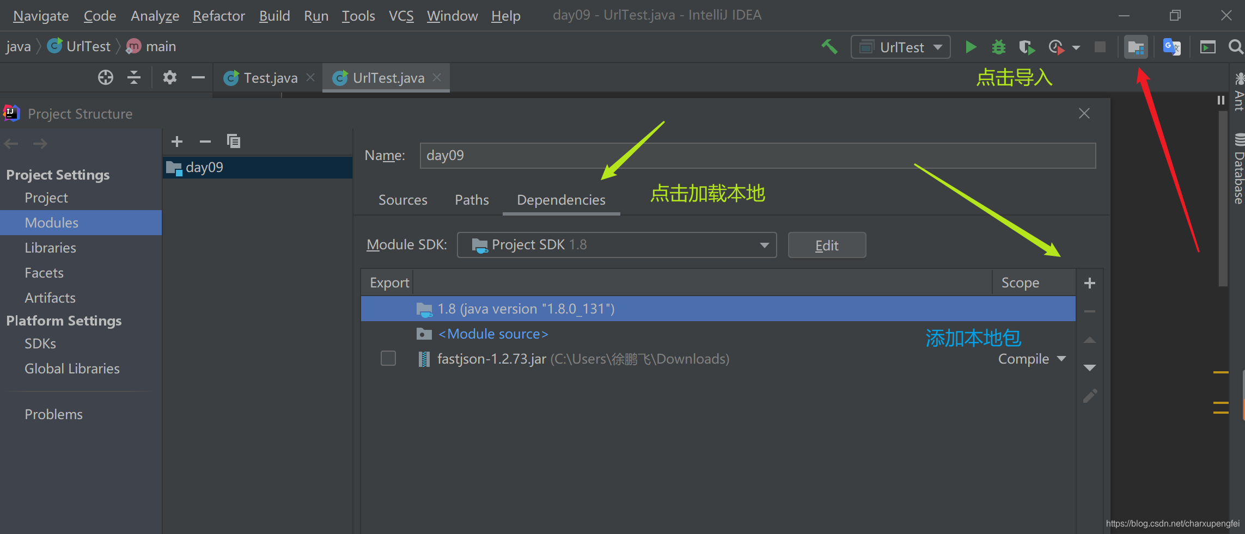
Task: Click the copy module icon in Project Structure
Action: coord(234,140)
